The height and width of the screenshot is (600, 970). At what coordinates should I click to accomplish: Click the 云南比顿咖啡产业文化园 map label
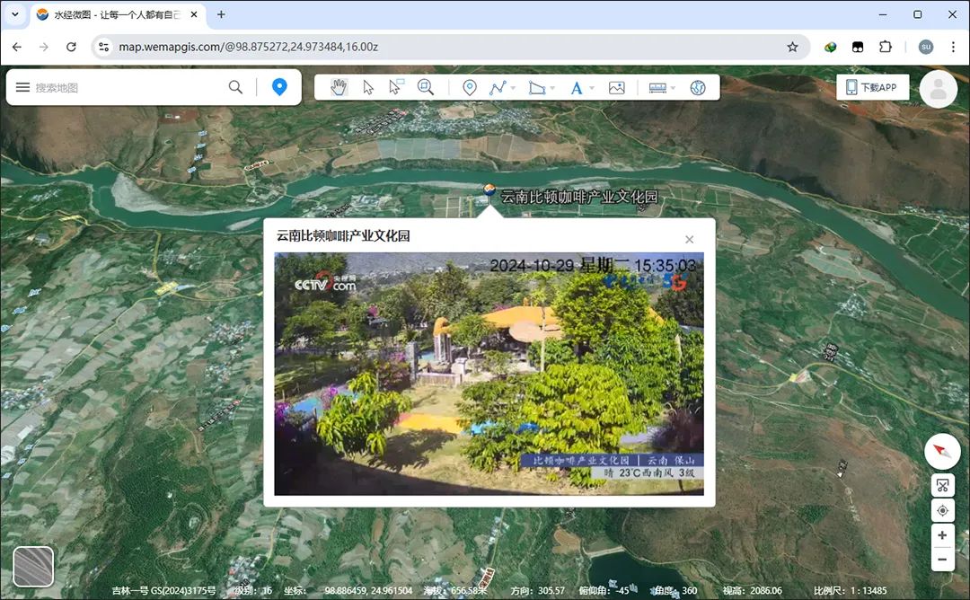tap(579, 197)
